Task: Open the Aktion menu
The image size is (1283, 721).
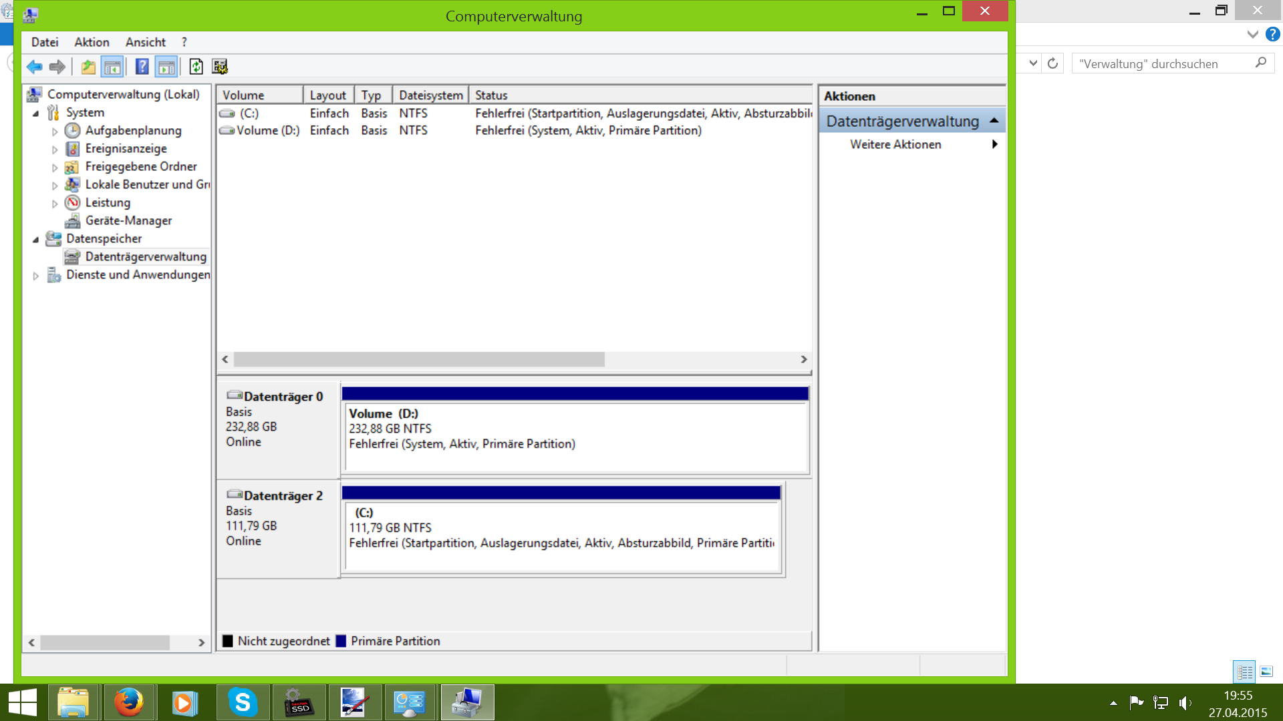Action: point(92,42)
